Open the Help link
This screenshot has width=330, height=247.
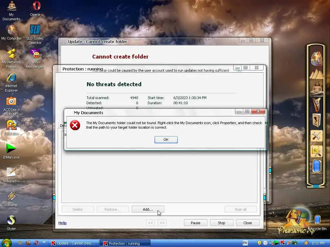(63, 223)
